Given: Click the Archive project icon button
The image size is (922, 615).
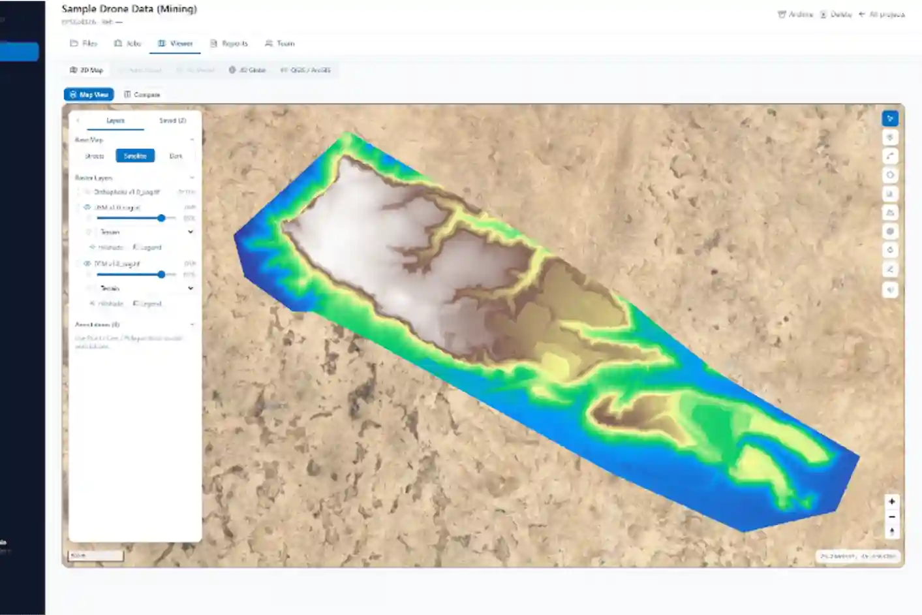Looking at the screenshot, I should (x=795, y=14).
